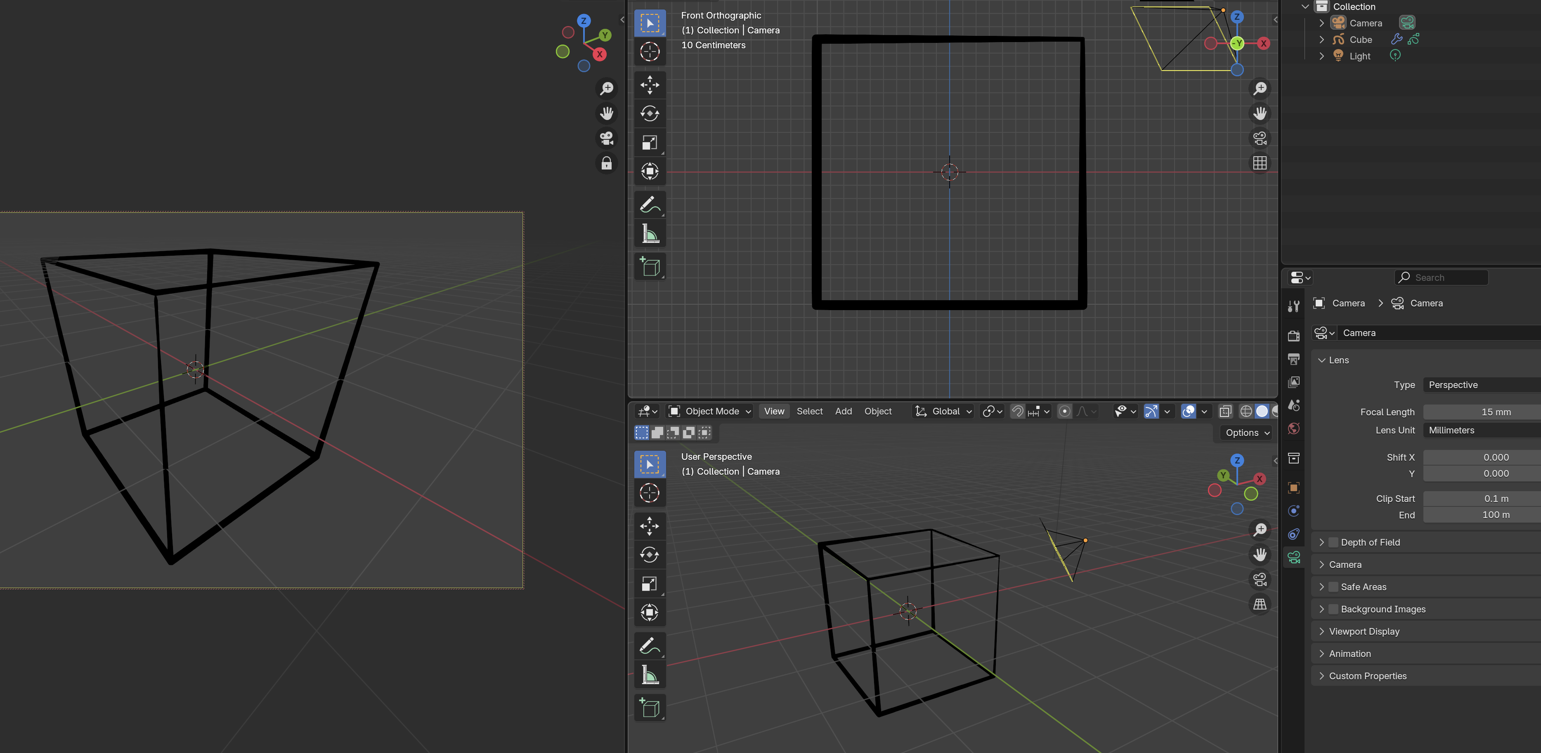
Task: Open the Object Constraints properties tab
Action: coord(1293,534)
